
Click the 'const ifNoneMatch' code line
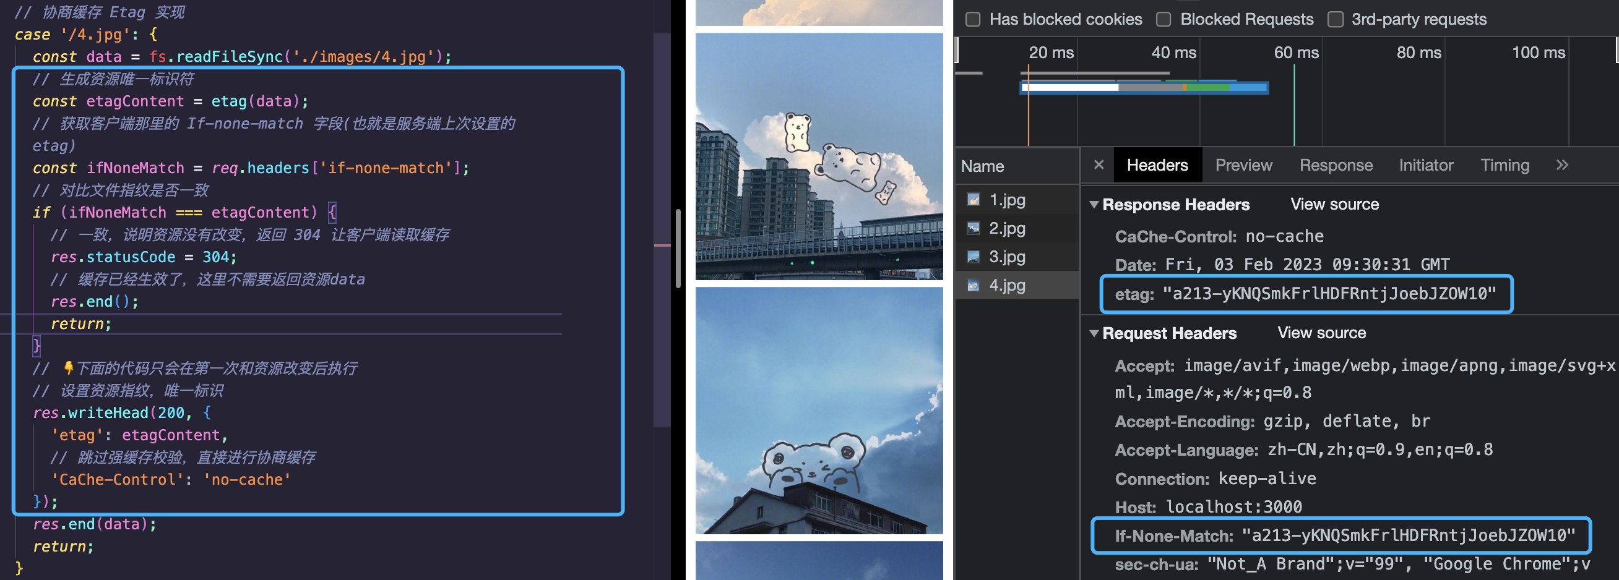(251, 168)
